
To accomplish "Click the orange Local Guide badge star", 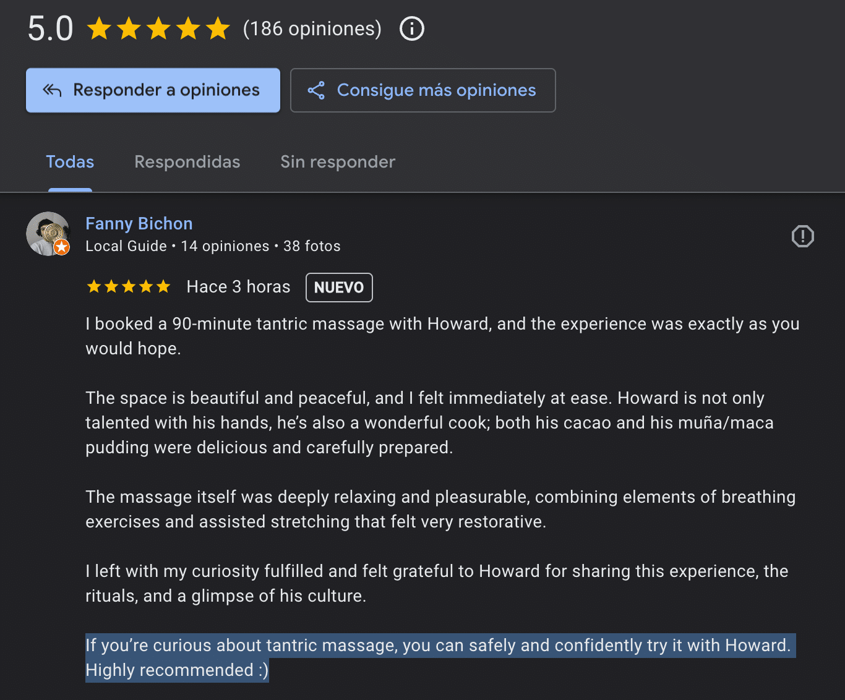I will 61,247.
